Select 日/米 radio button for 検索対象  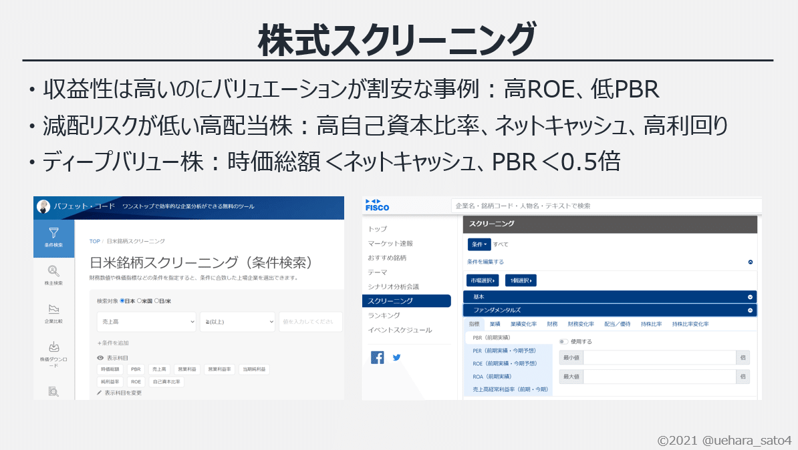click(156, 301)
